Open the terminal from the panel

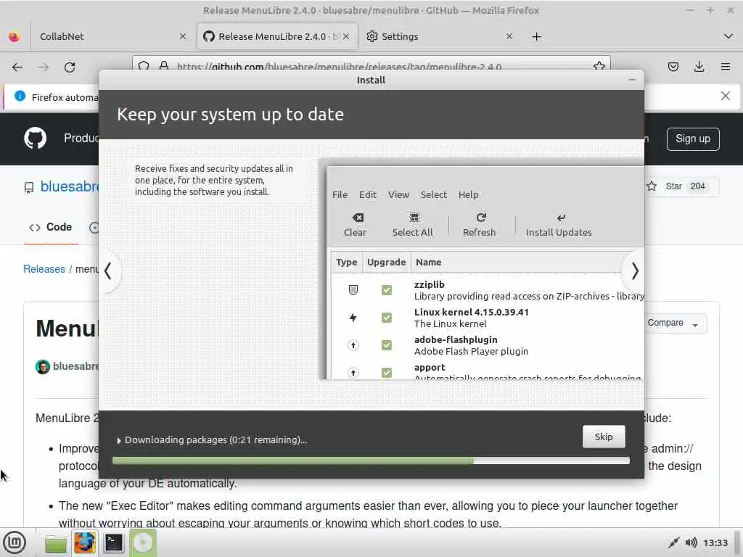[x=114, y=542]
